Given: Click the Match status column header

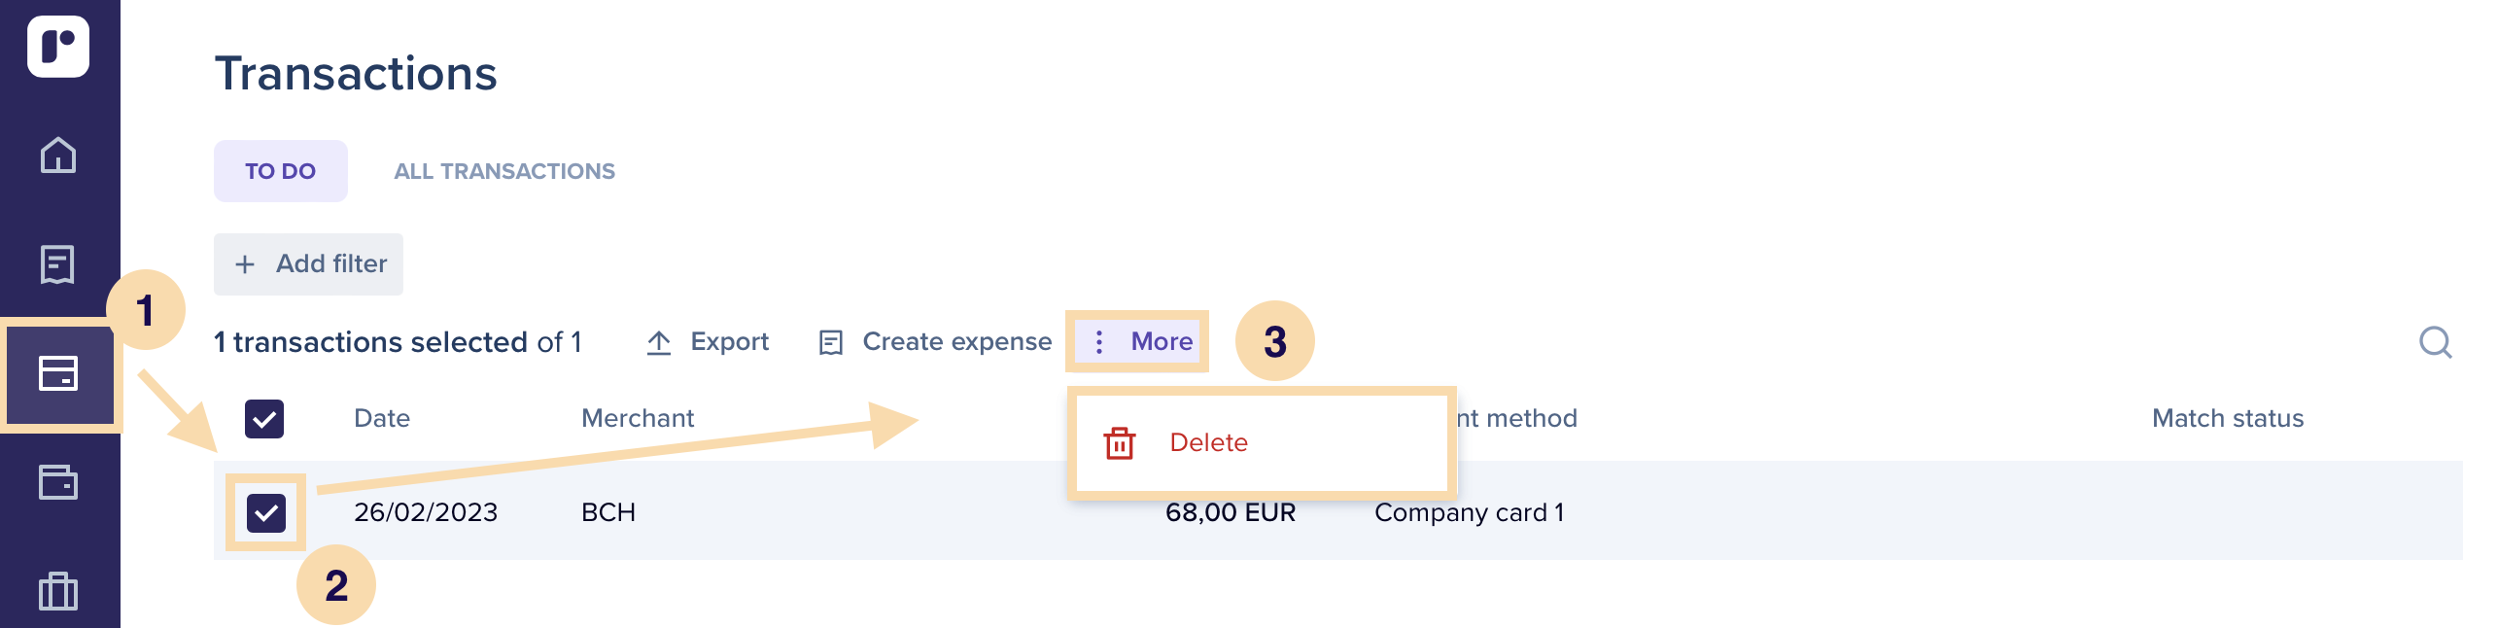Looking at the screenshot, I should [x=2228, y=418].
